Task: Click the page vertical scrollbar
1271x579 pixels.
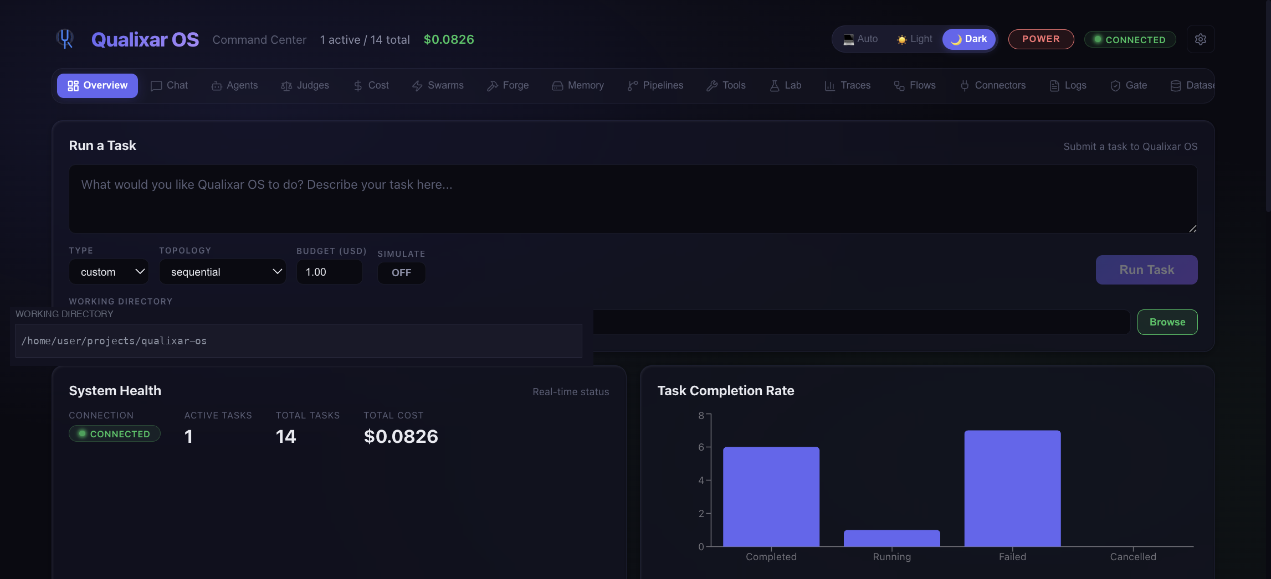Action: (x=1268, y=105)
